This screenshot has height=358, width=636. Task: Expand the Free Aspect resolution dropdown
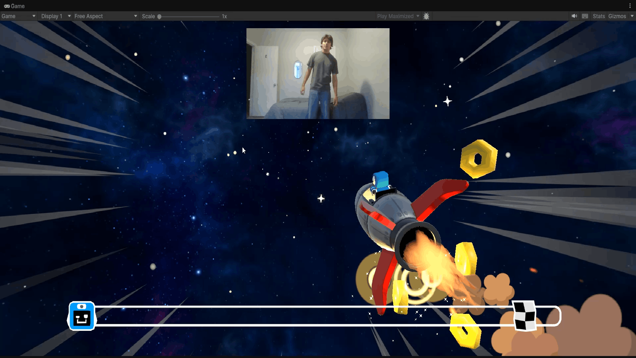click(106, 16)
